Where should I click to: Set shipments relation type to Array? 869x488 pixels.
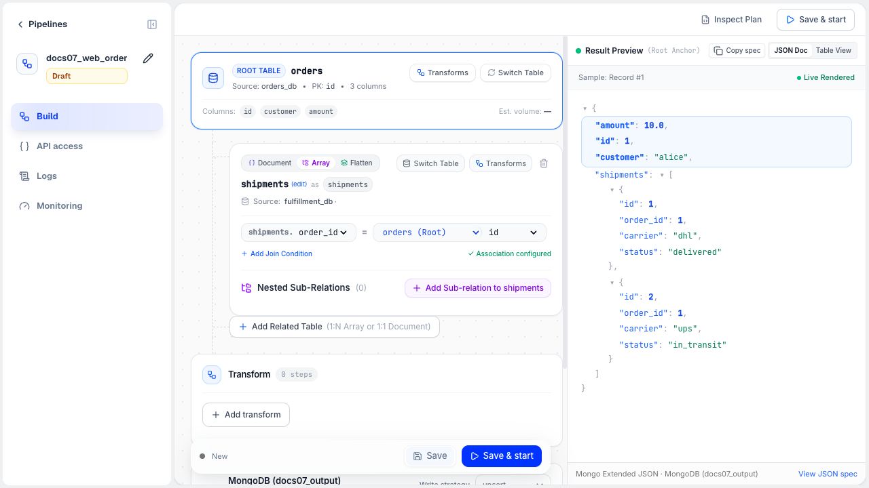316,163
